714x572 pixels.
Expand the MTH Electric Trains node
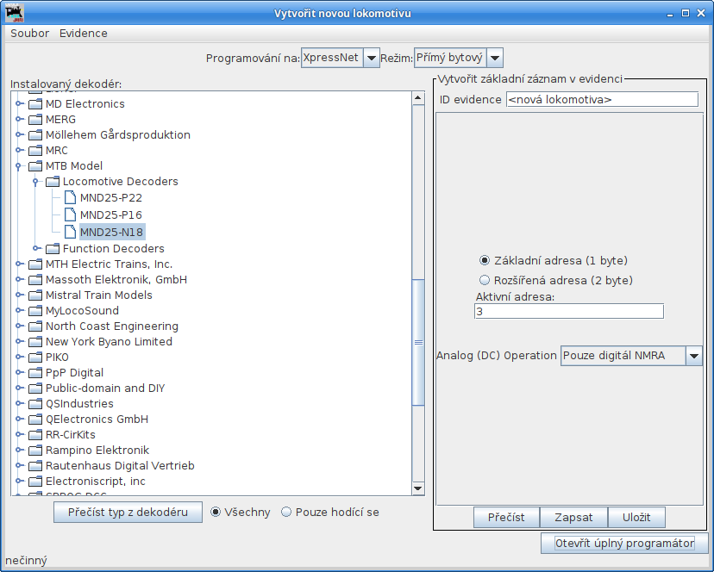point(19,264)
